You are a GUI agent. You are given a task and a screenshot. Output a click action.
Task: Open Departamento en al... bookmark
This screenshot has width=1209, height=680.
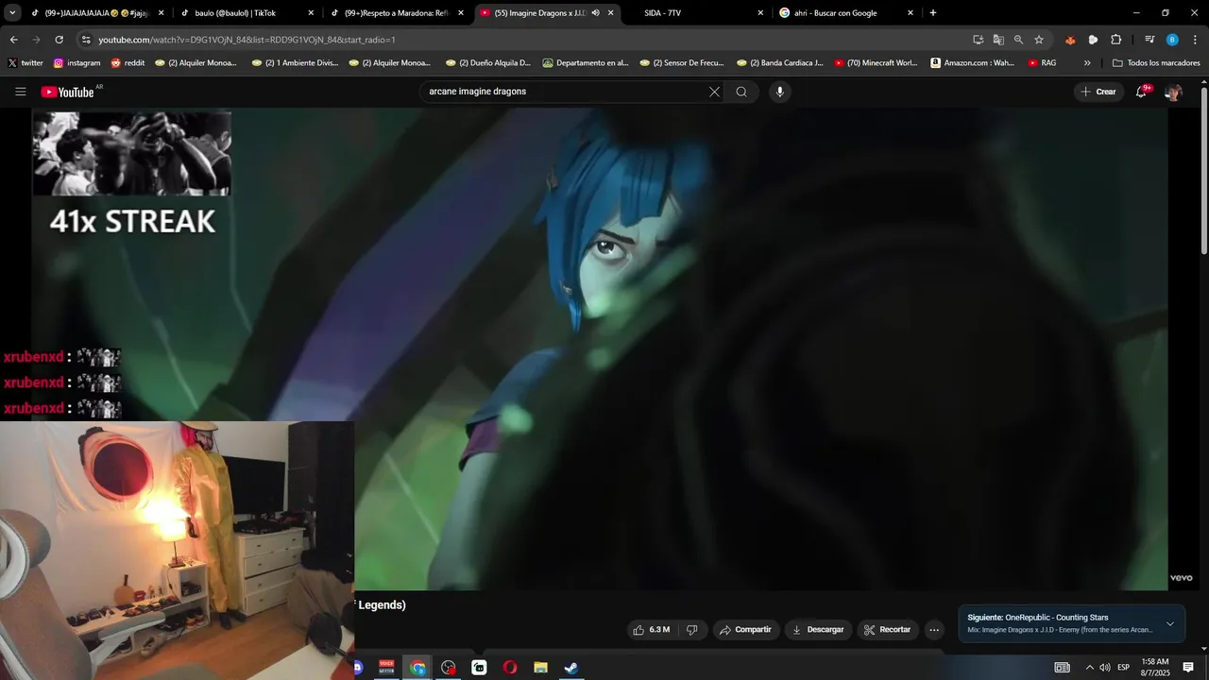coord(586,63)
